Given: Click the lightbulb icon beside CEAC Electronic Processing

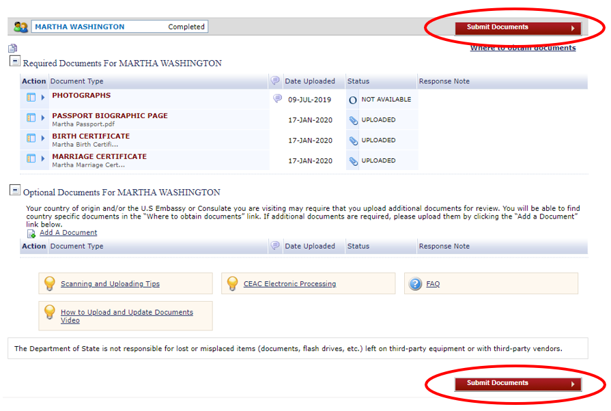Looking at the screenshot, I should 231,283.
